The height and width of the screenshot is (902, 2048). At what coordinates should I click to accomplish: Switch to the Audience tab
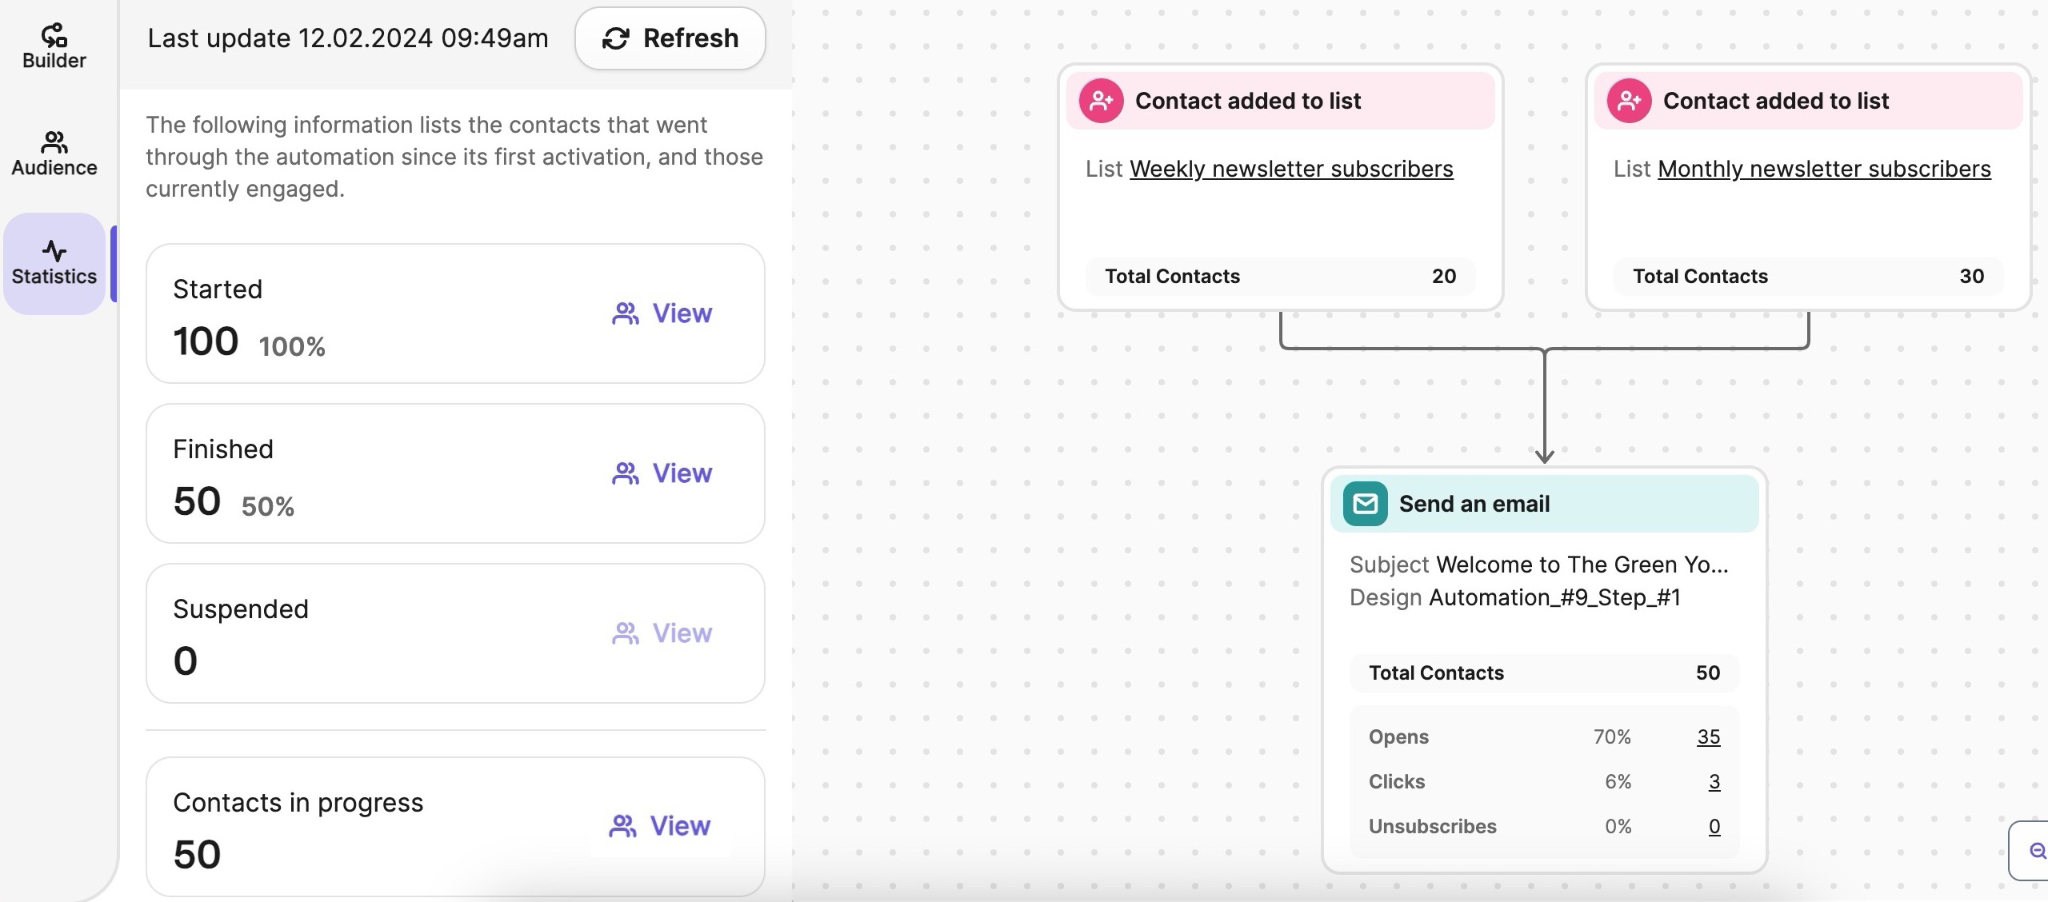54,154
